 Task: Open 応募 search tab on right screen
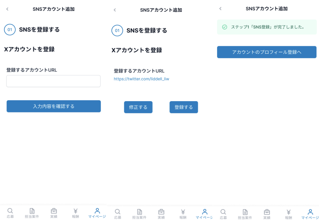click(223, 214)
